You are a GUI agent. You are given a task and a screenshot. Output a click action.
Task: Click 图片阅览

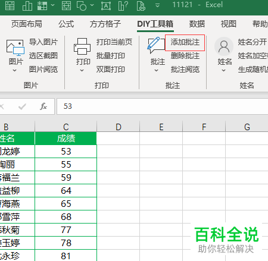point(43,70)
